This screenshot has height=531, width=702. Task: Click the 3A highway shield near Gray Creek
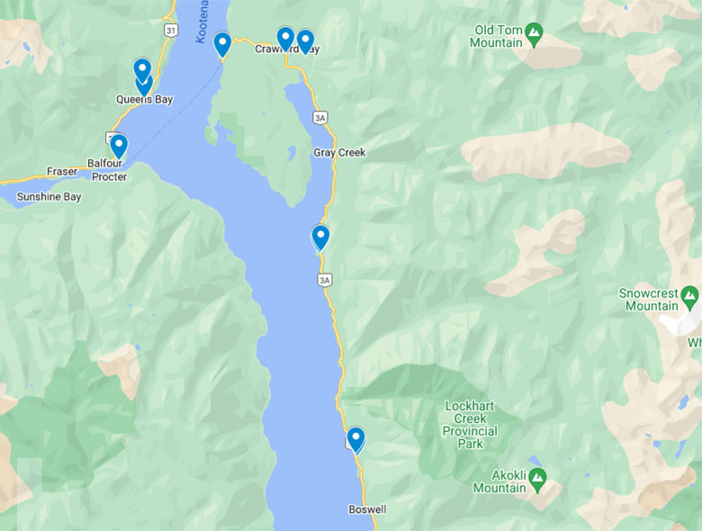(x=319, y=118)
